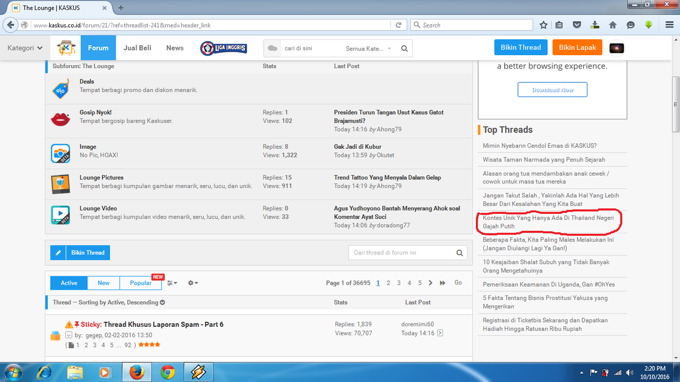Click the Deals subforum tag icon
The image size is (680, 382).
coord(61,89)
